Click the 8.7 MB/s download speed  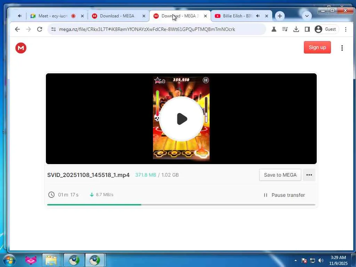104,195
